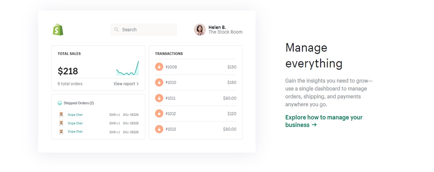Click lock icon beside transaction #1009
The width and height of the screenshot is (434, 172).
(x=159, y=67)
